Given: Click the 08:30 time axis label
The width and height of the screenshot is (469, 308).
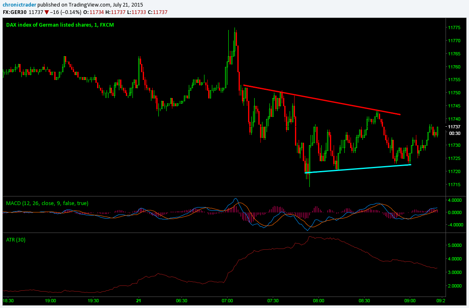Looking at the screenshot, I should 364,301.
